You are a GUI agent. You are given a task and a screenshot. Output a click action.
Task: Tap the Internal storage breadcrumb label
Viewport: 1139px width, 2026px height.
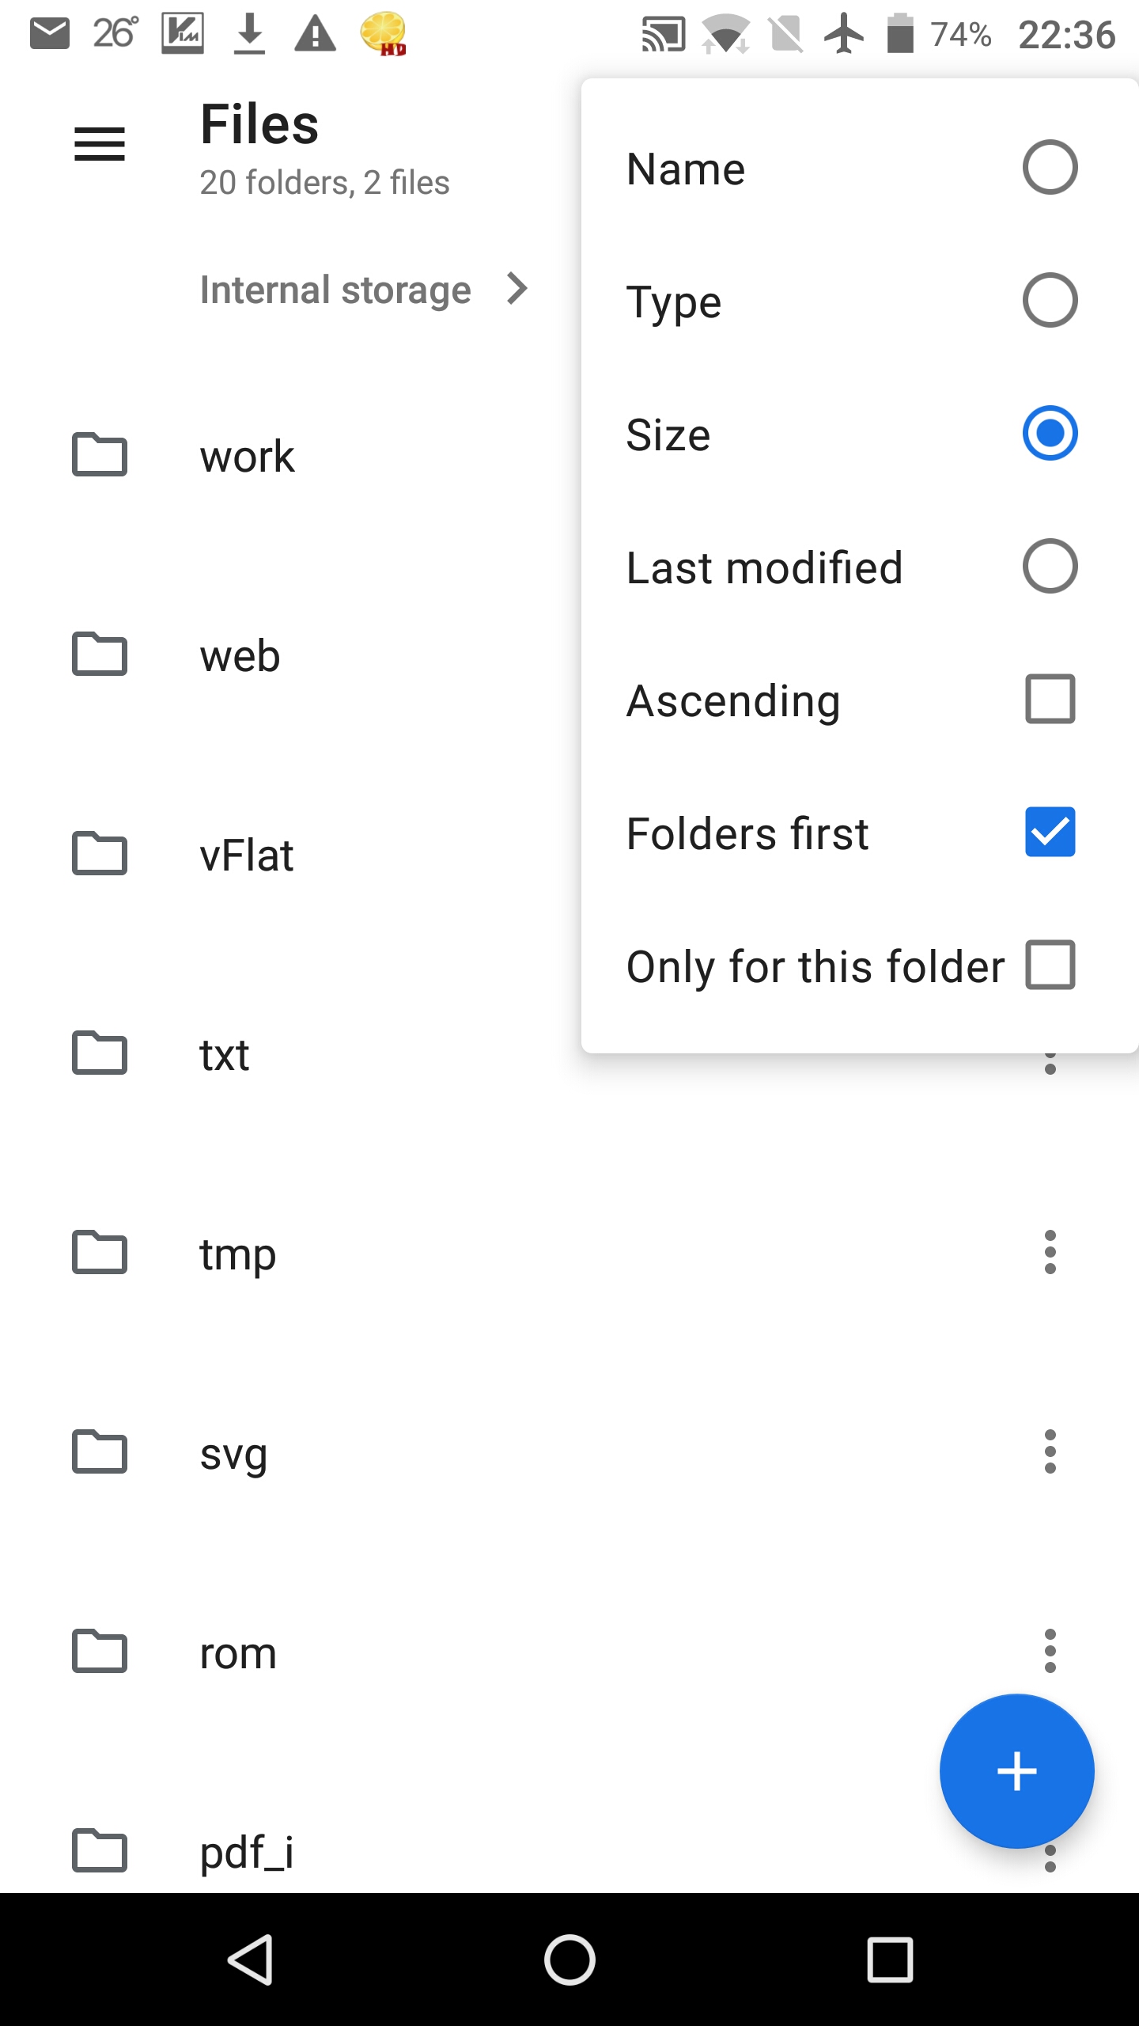335,290
